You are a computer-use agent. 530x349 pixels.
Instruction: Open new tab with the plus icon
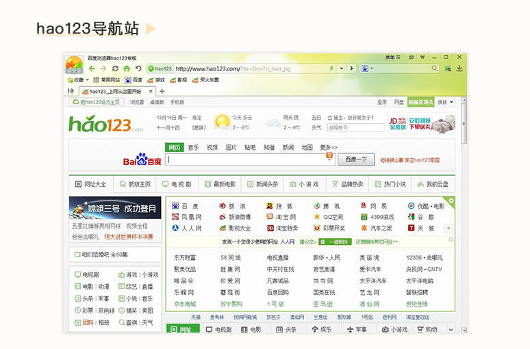tap(162, 91)
